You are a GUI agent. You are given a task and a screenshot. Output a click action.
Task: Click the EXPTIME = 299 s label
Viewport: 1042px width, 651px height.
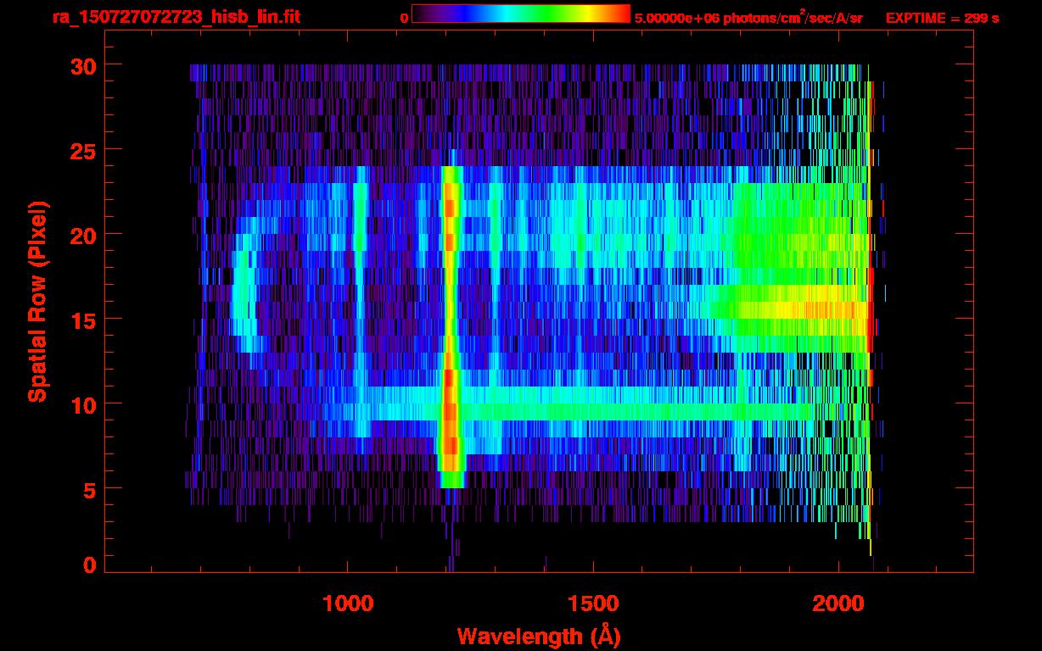[x=942, y=18]
